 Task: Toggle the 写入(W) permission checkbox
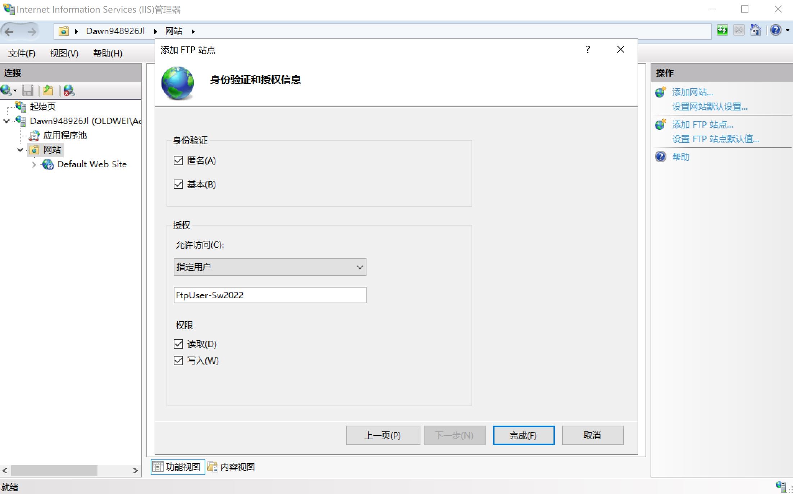pos(178,361)
